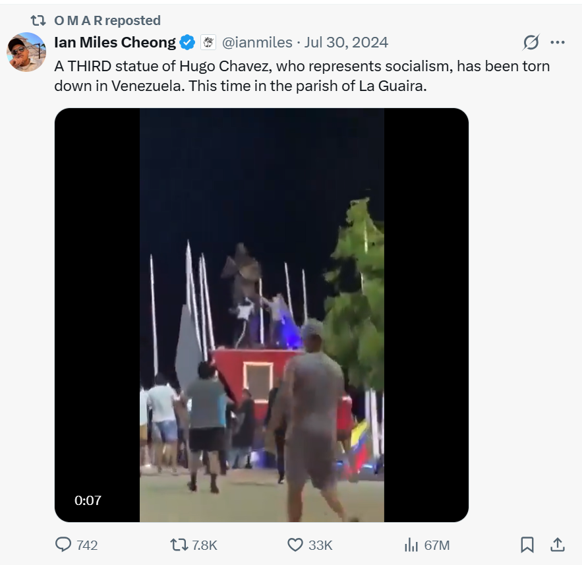Visit the @ianmiles handle link
Screen dimensions: 582x565
257,43
